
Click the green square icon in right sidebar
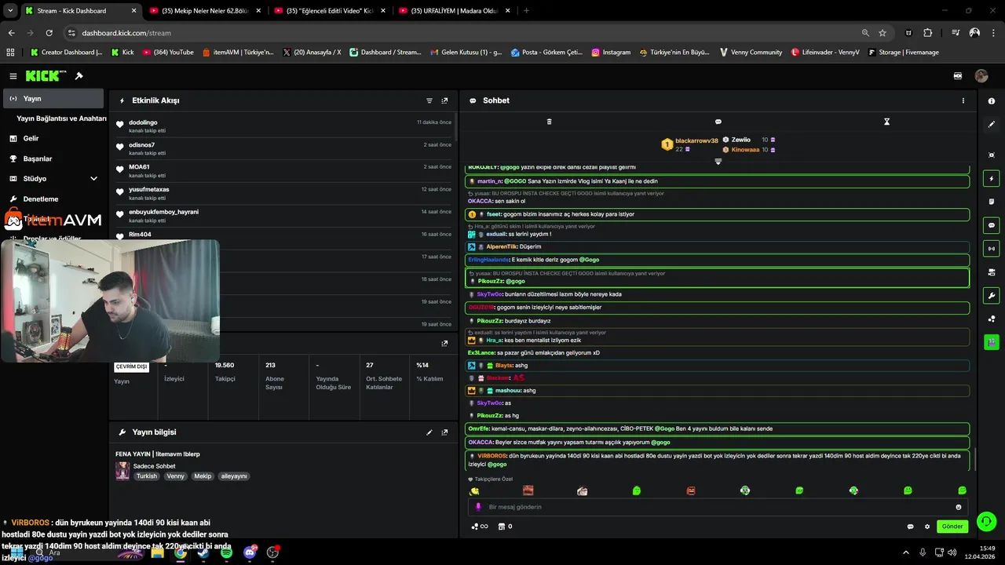992,342
